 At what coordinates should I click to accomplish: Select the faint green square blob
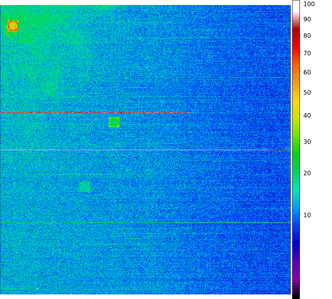[85, 186]
